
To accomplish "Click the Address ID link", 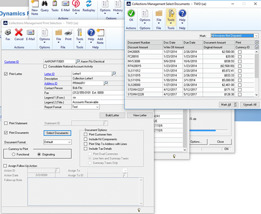I will 51,83.
